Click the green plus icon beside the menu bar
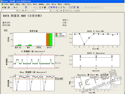125x94 pixels. coord(2,4)
